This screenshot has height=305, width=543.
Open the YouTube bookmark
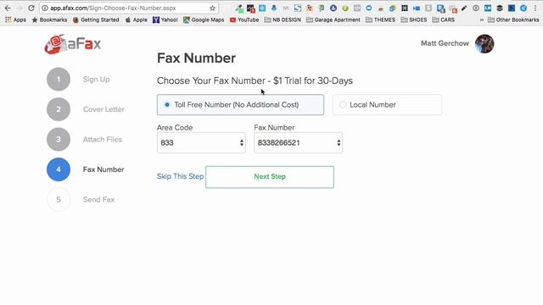pyautogui.click(x=244, y=19)
